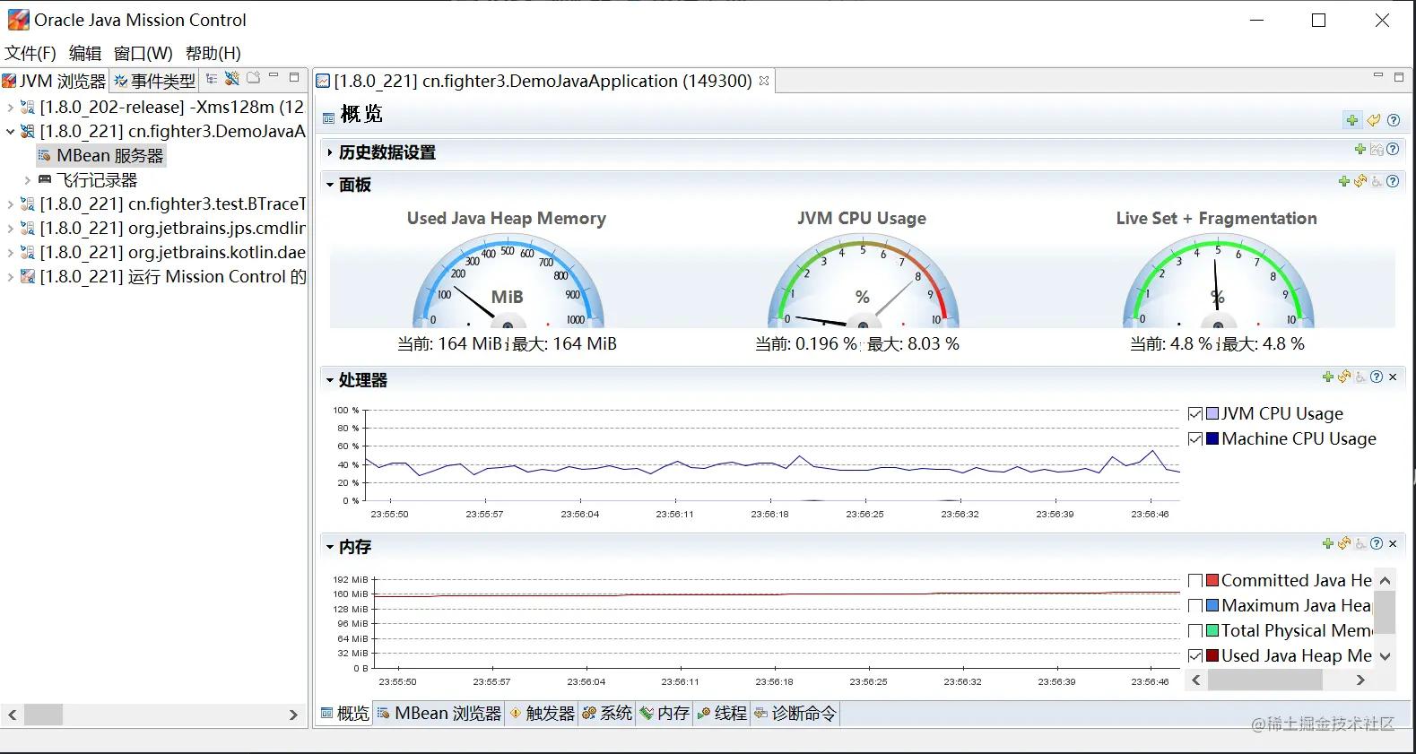Expand the org.jetbrains.jps.cmdlir JVM node

point(10,229)
